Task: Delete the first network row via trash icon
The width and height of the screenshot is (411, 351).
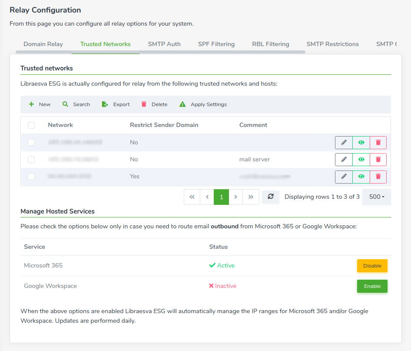Action: coord(378,143)
